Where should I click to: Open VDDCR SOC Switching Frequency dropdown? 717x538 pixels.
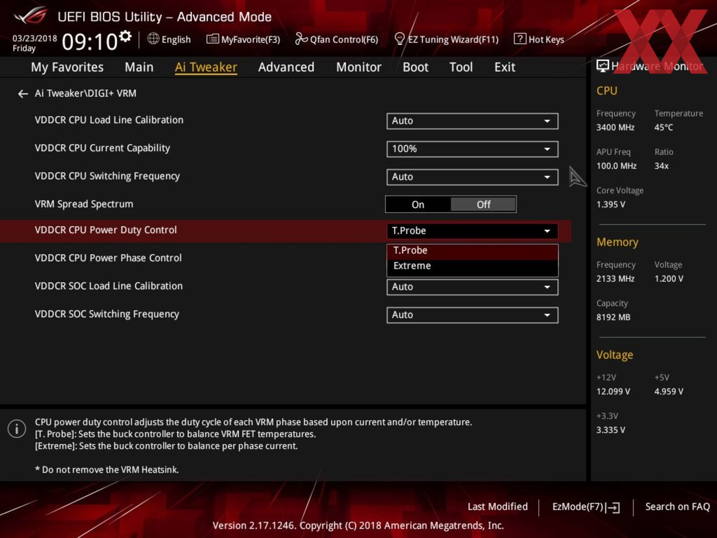coord(472,315)
